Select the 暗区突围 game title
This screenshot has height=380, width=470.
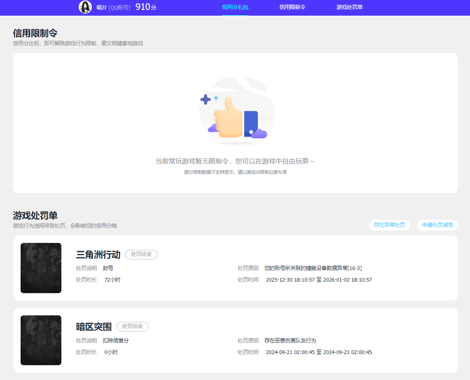(94, 326)
